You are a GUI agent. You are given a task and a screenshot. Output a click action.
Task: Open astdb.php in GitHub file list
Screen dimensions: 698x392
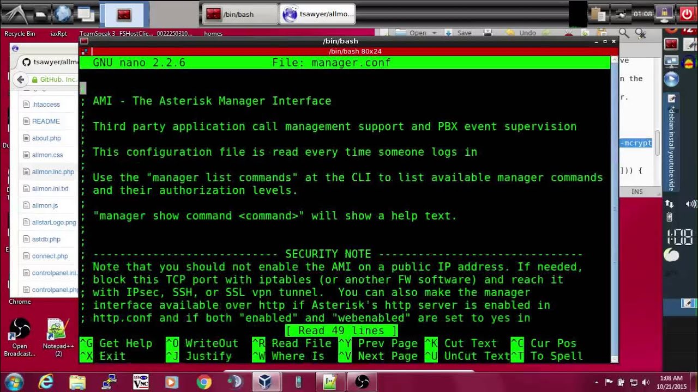46,240
